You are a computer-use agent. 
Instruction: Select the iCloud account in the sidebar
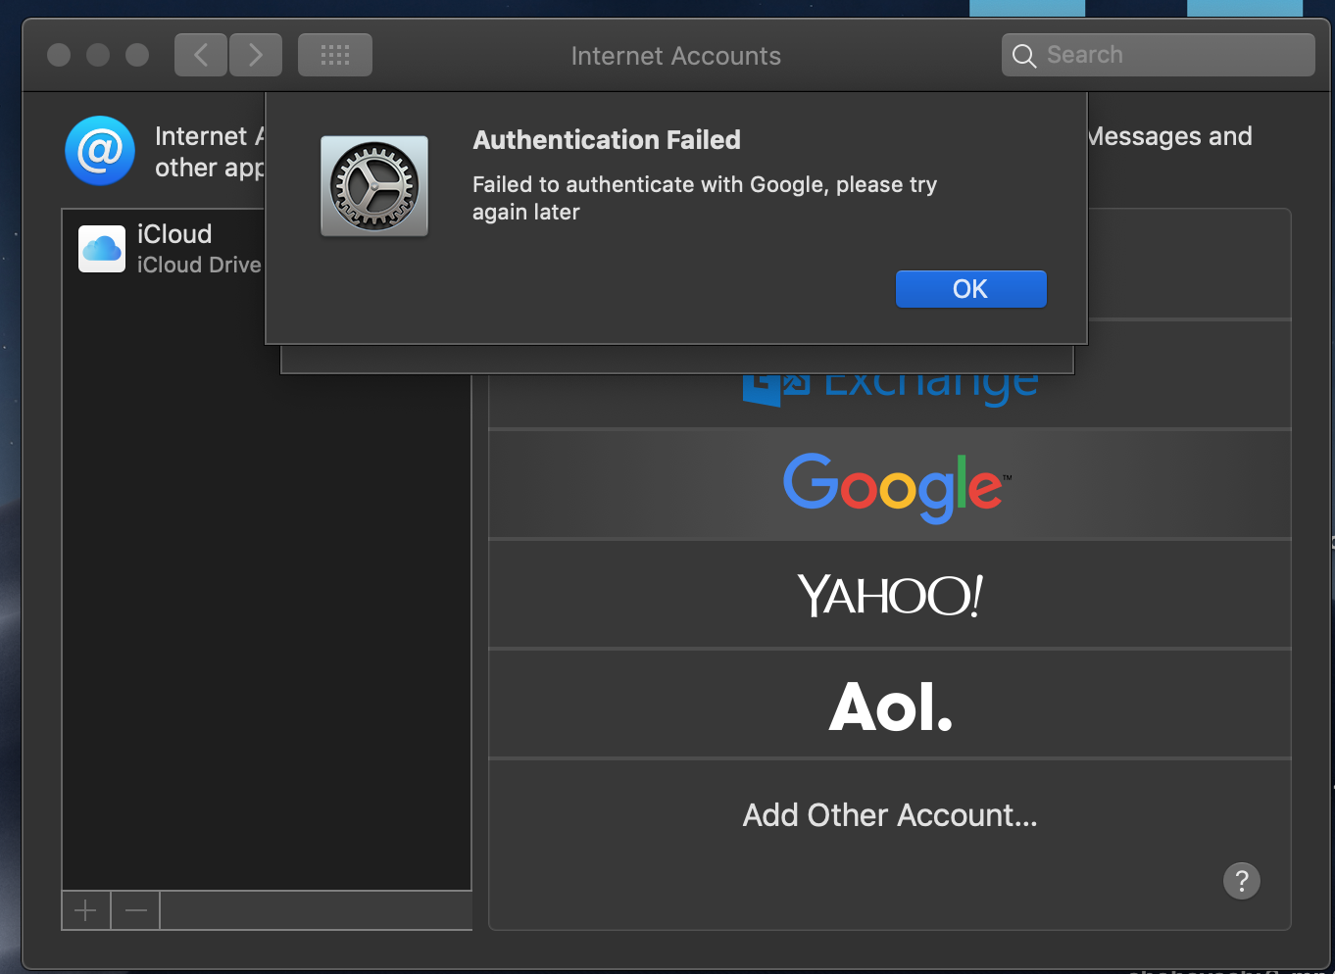tap(266, 249)
